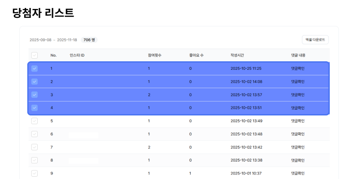Check the checkbox for row No. 5
359x179 pixels.
35,121
